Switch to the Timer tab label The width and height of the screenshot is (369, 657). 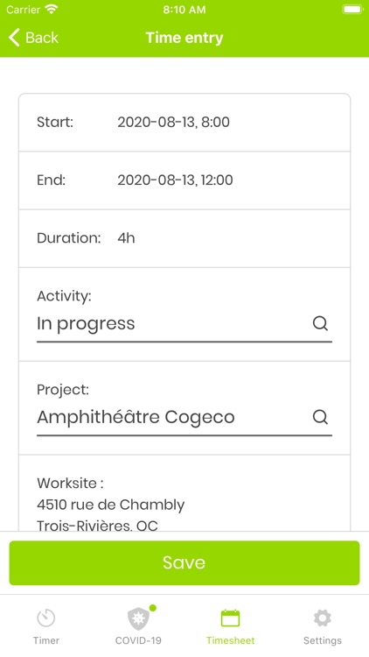click(x=46, y=640)
